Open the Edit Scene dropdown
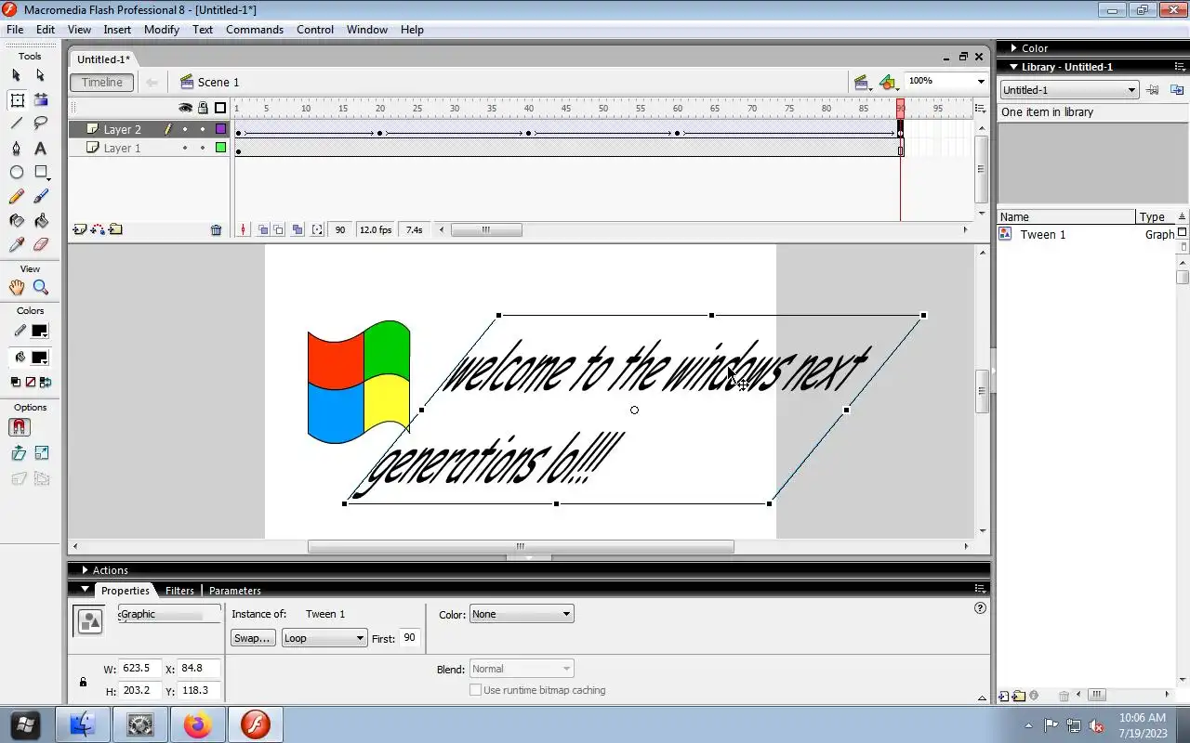The image size is (1190, 743). pos(863,83)
